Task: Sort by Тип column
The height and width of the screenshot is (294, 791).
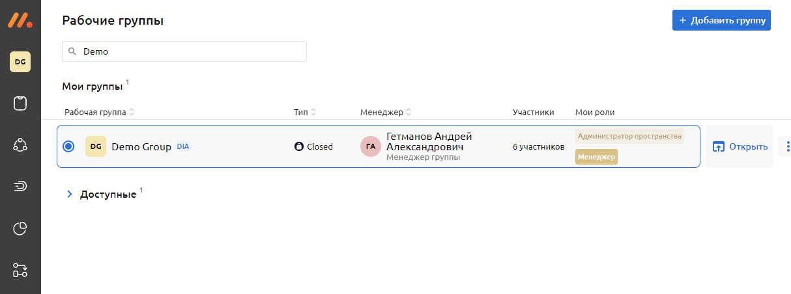Action: 313,113
